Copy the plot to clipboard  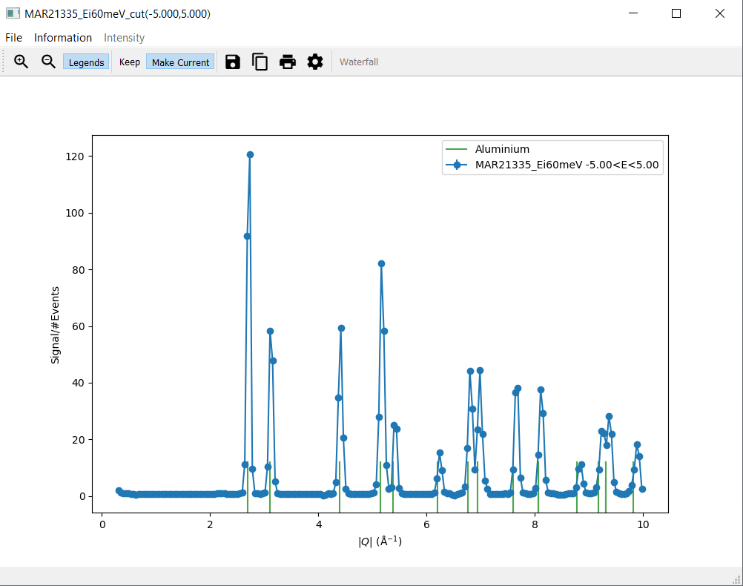(260, 62)
